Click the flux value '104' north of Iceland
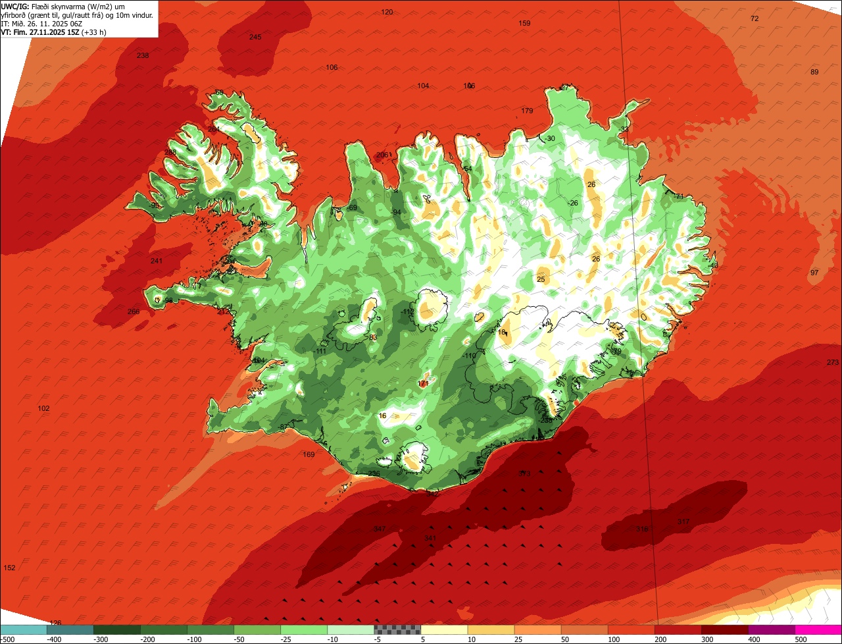Image resolution: width=842 pixels, height=644 pixels. pos(423,86)
